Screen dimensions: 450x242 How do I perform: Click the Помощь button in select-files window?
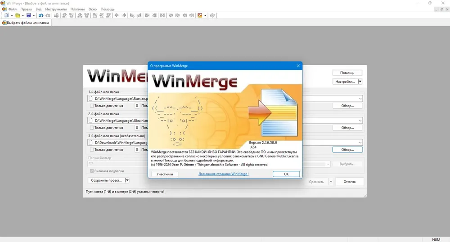(347, 73)
